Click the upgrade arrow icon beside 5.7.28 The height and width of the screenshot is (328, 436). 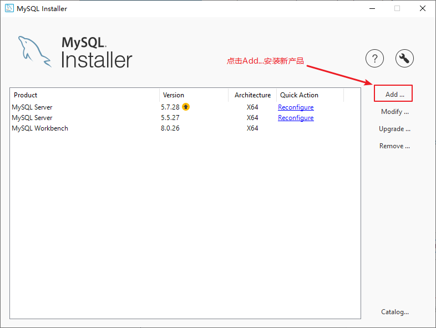pyautogui.click(x=186, y=107)
